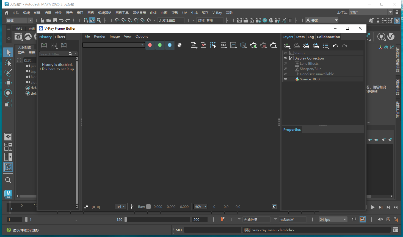Click the lock pixel info icon
The image size is (403, 237).
[x=86, y=207]
